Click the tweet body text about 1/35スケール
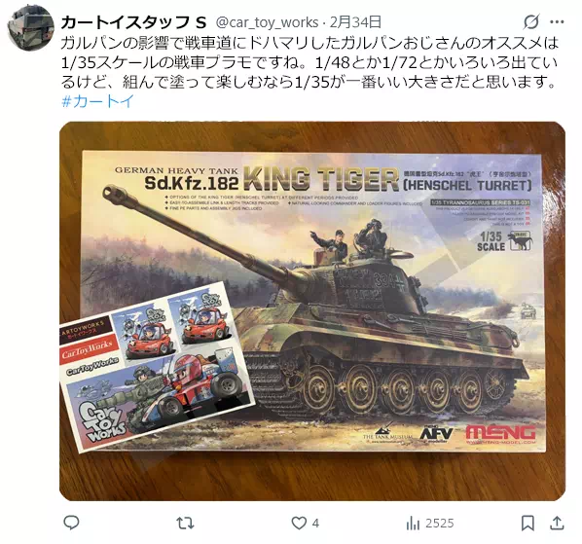Image resolution: width=582 pixels, height=544 pixels. (x=309, y=62)
